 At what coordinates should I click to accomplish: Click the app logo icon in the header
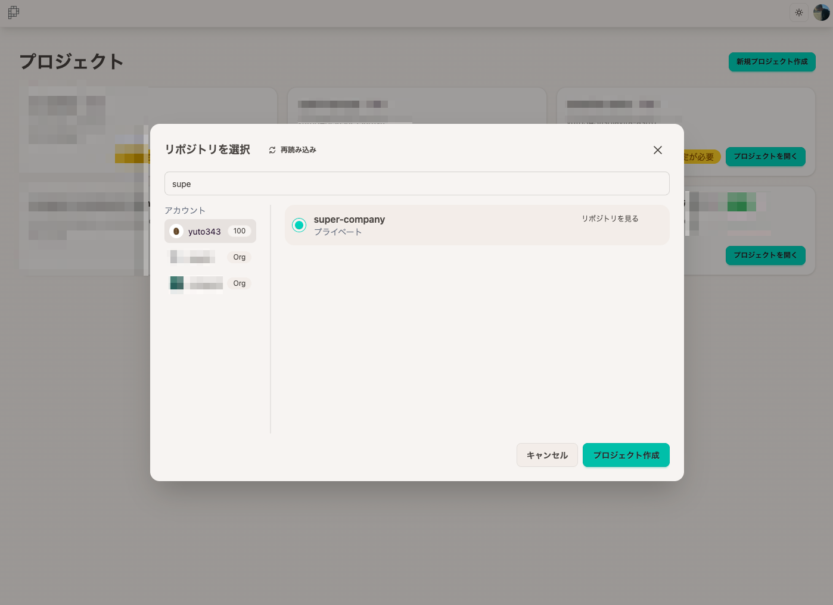14,13
